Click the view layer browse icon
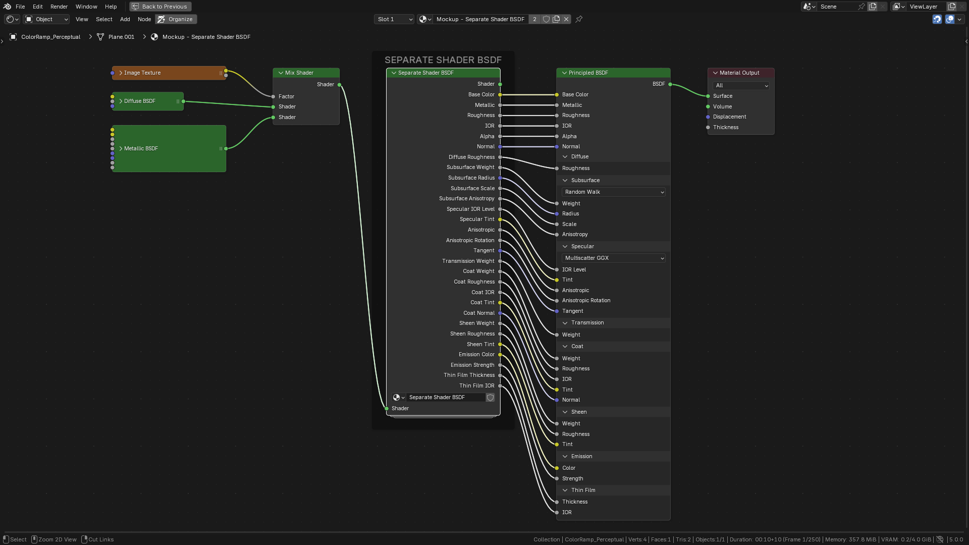The height and width of the screenshot is (545, 969). point(898,7)
